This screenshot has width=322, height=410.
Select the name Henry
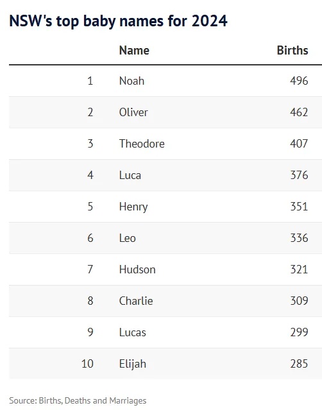click(x=133, y=207)
